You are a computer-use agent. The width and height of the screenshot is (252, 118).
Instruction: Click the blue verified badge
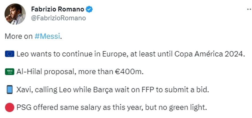(89, 9)
